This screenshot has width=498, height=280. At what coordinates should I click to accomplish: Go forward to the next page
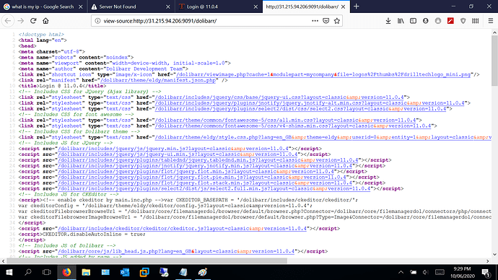pyautogui.click(x=21, y=21)
